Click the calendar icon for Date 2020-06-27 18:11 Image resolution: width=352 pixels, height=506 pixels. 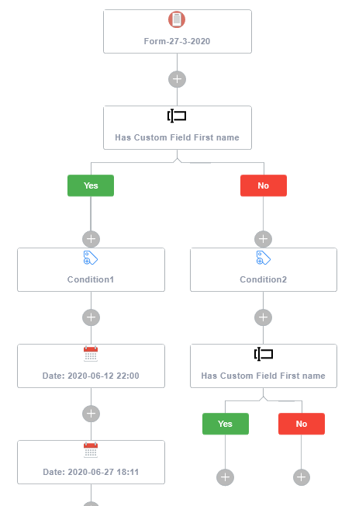tap(91, 450)
